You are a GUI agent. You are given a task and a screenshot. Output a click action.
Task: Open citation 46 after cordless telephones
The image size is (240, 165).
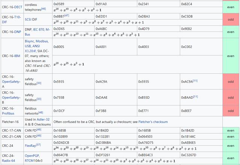click(x=43, y=9)
